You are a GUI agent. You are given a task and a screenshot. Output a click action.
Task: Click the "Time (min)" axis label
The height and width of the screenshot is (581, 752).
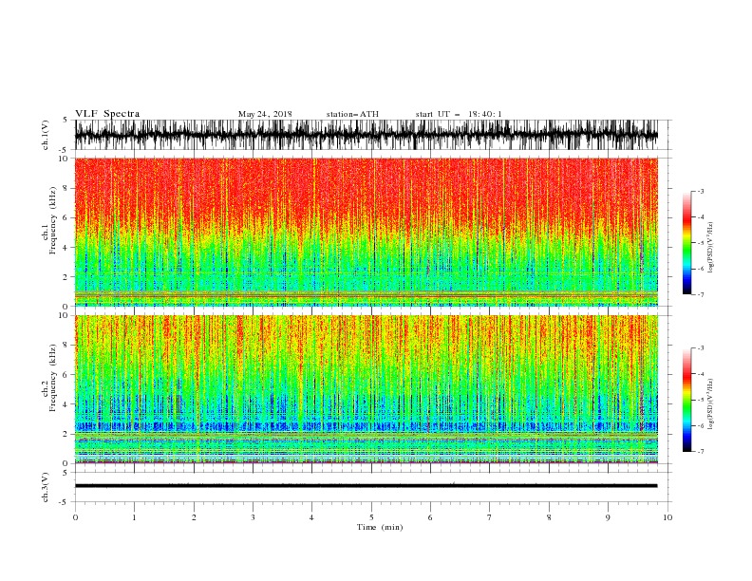(380, 527)
